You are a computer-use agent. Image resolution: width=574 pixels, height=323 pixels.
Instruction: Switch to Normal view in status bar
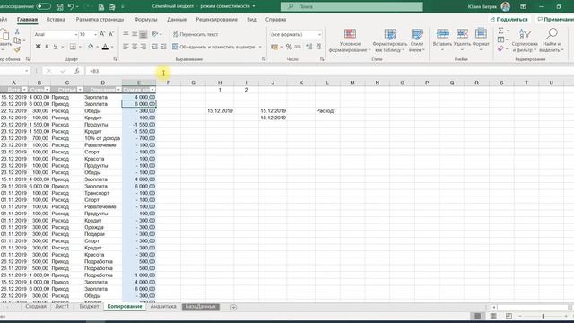(x=478, y=316)
